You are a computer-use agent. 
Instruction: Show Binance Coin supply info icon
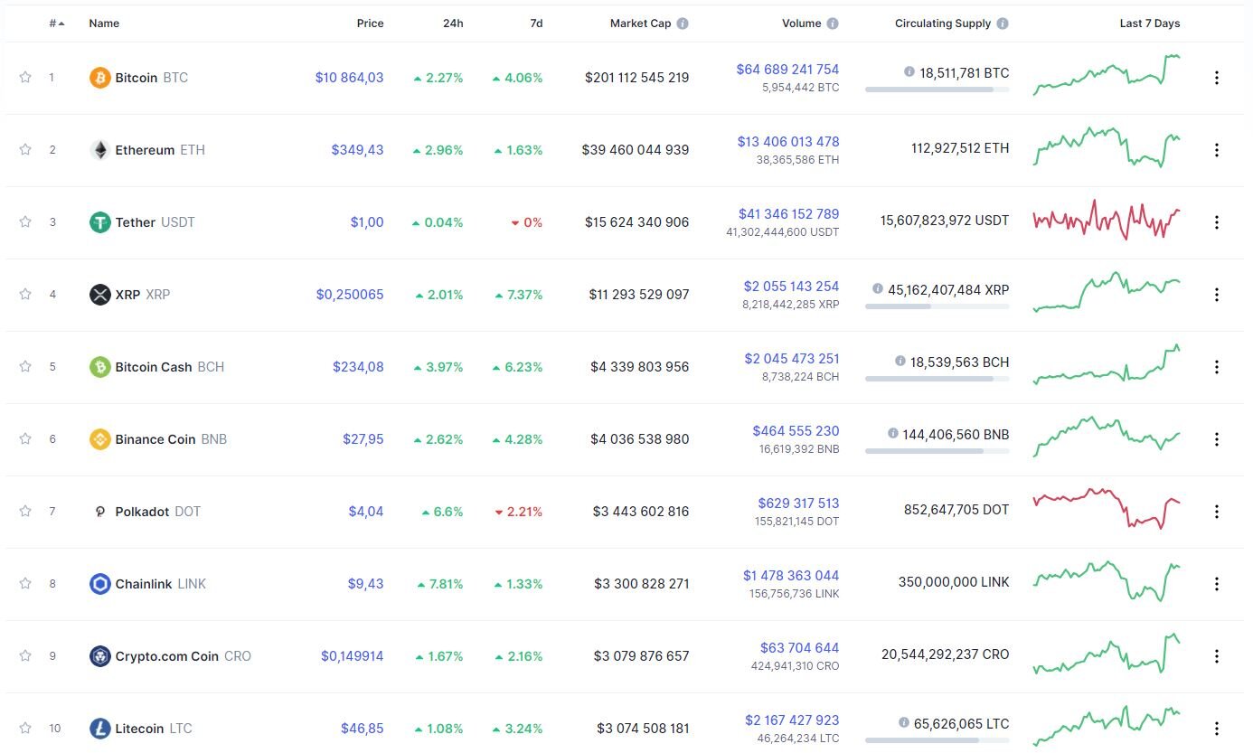point(892,433)
